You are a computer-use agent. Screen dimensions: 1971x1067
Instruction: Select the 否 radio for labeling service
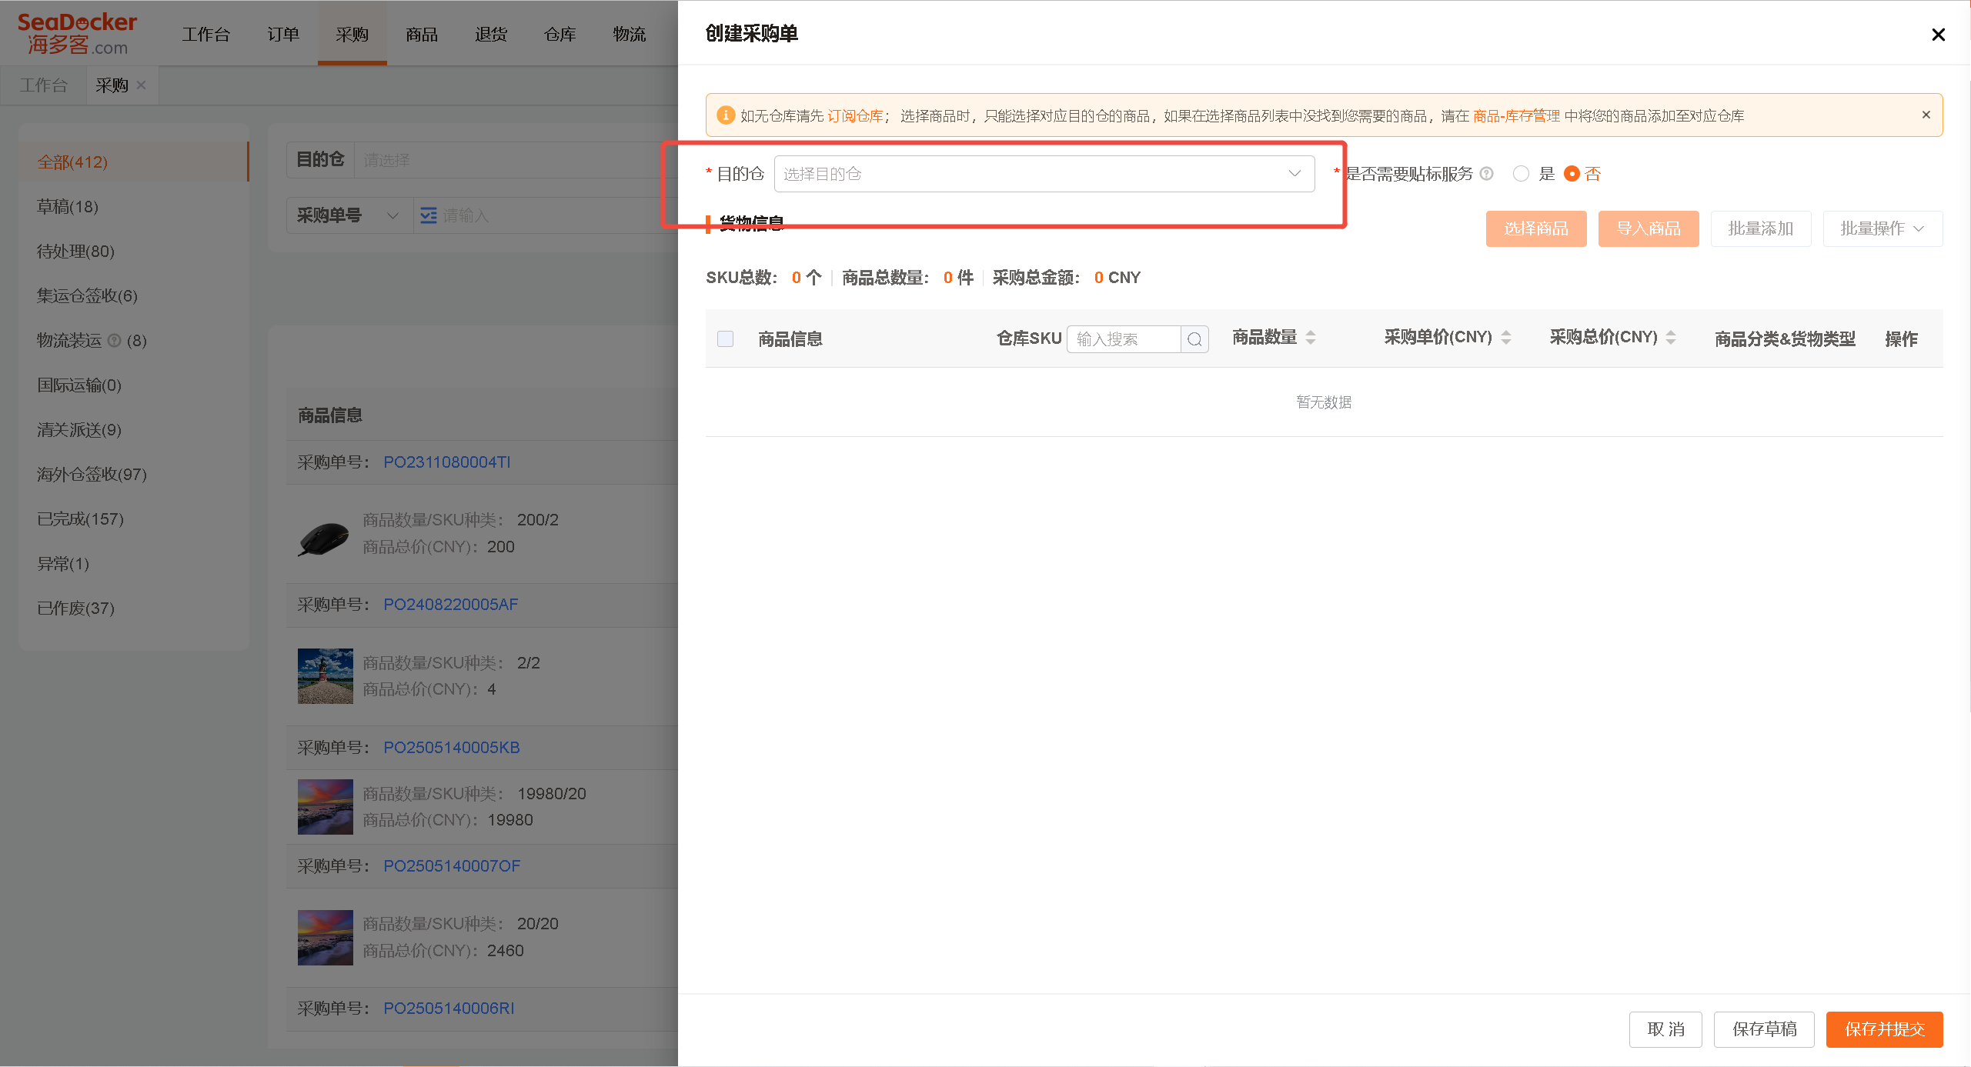click(x=1572, y=174)
